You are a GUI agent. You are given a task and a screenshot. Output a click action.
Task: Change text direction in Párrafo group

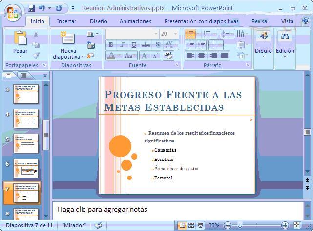tap(242, 34)
